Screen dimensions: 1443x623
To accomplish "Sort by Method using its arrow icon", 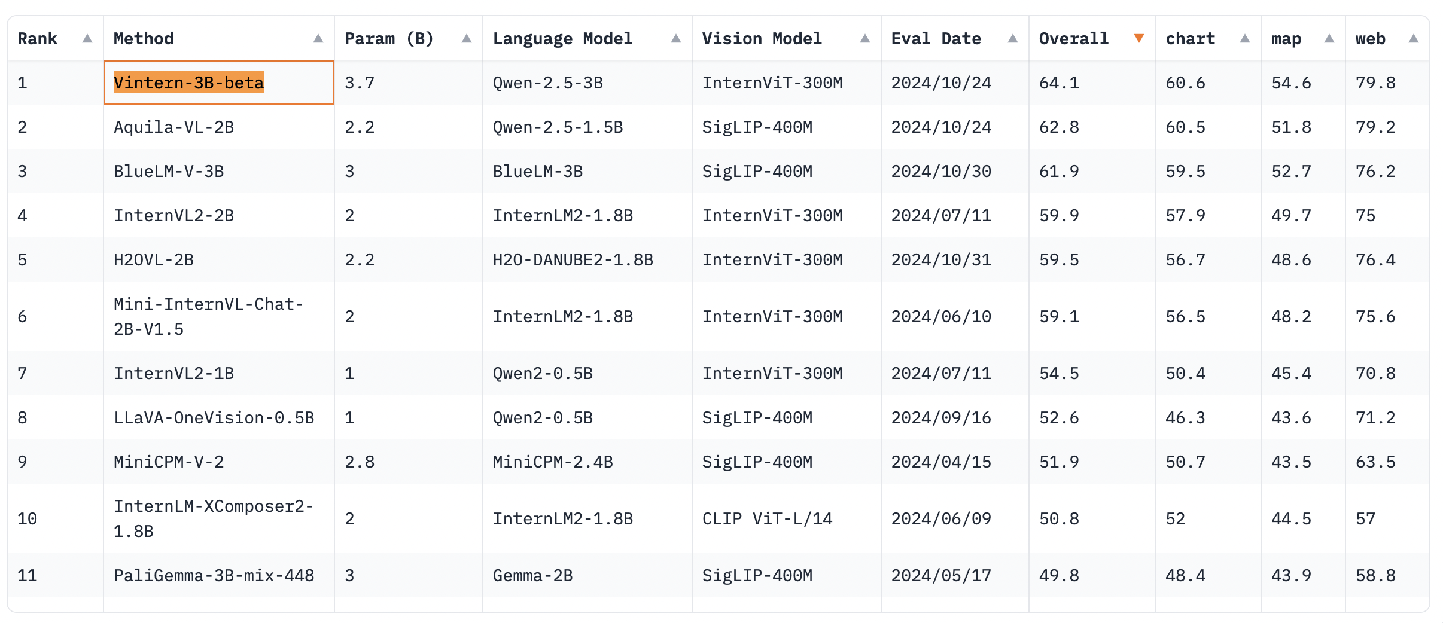I will tap(318, 39).
